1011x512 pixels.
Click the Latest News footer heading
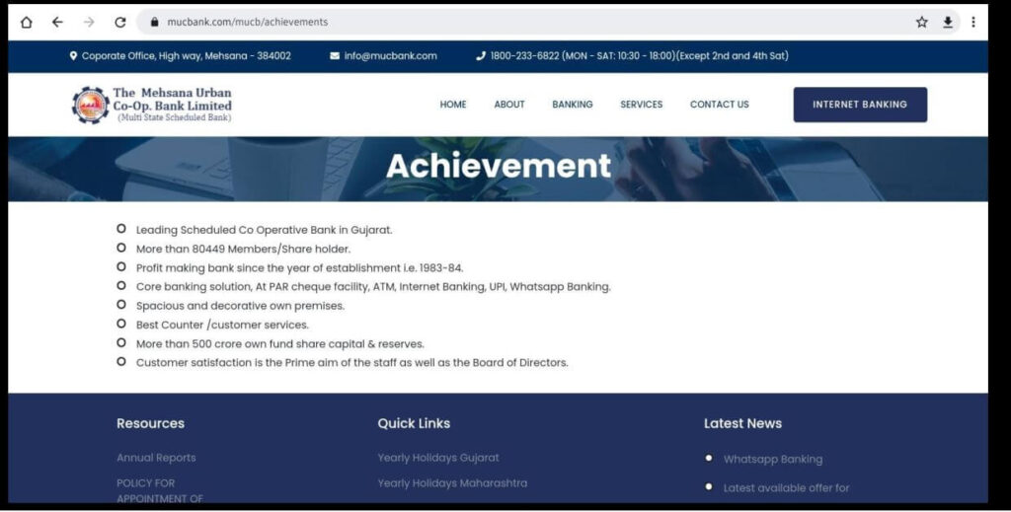point(742,424)
